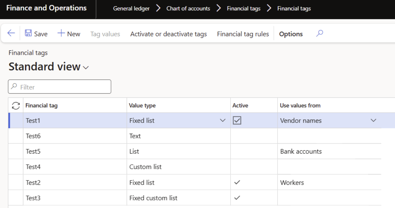The image size is (395, 208).
Task: Expand the Standard view selector
Action: 86,68
